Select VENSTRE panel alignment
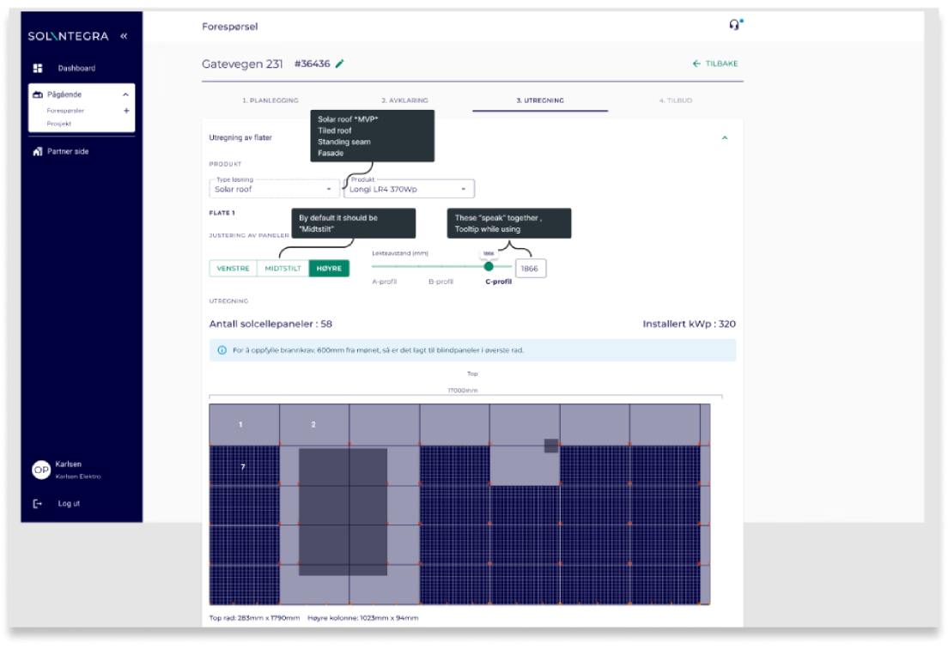The width and height of the screenshot is (948, 649). click(233, 269)
